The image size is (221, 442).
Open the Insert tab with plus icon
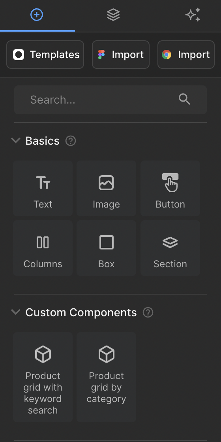37,15
